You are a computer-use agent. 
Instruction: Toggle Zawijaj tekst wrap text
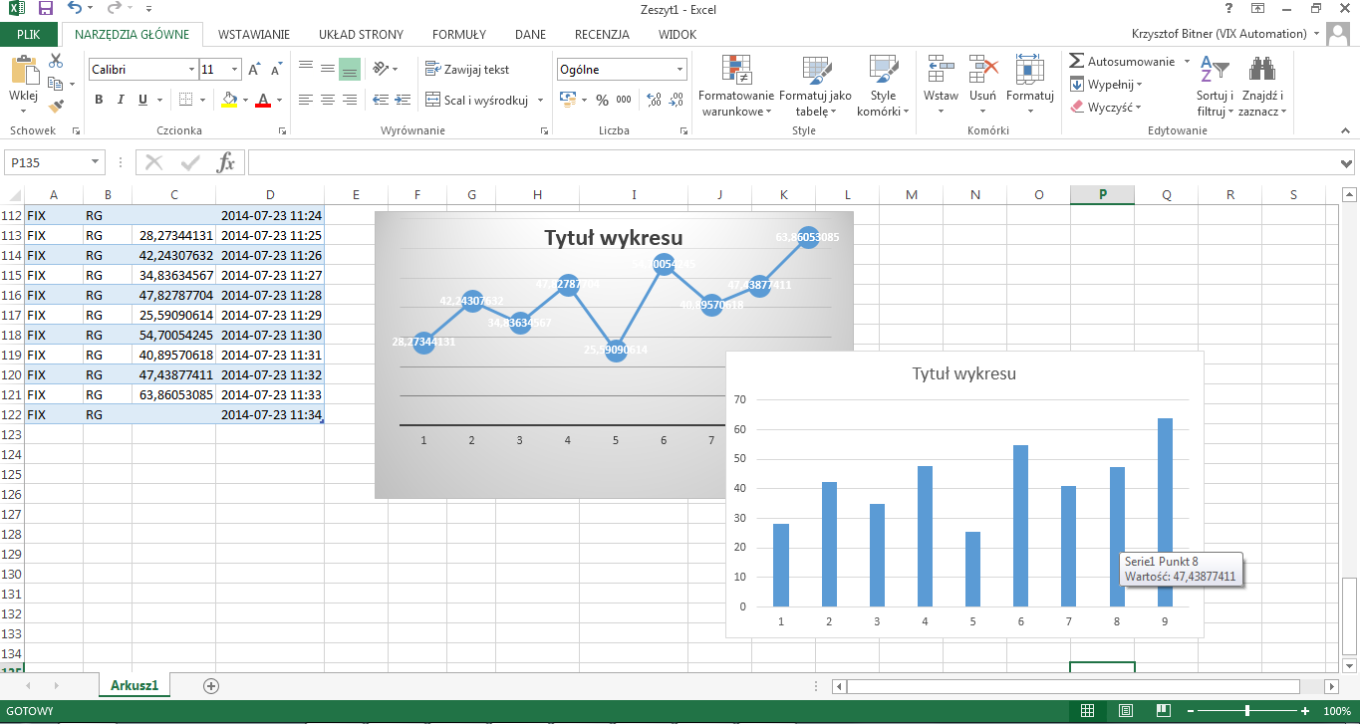coord(467,69)
